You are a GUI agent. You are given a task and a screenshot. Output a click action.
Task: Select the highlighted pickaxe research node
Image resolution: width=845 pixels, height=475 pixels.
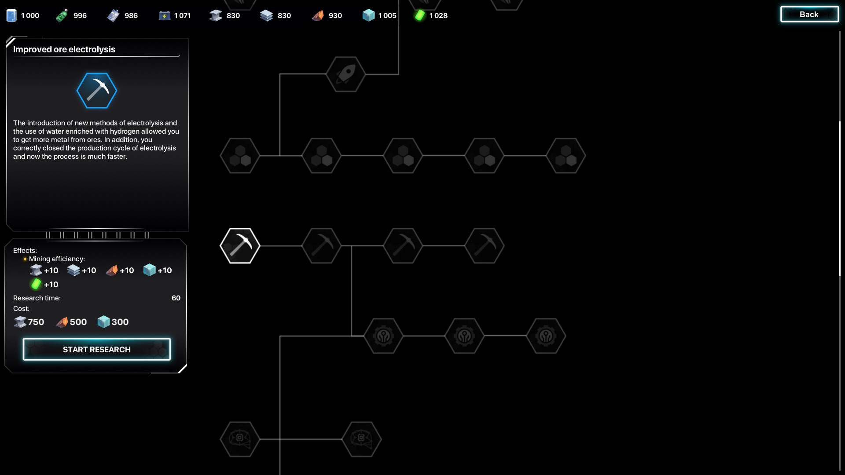(x=239, y=245)
